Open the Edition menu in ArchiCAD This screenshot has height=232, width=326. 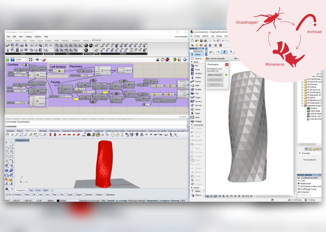pyautogui.click(x=205, y=36)
